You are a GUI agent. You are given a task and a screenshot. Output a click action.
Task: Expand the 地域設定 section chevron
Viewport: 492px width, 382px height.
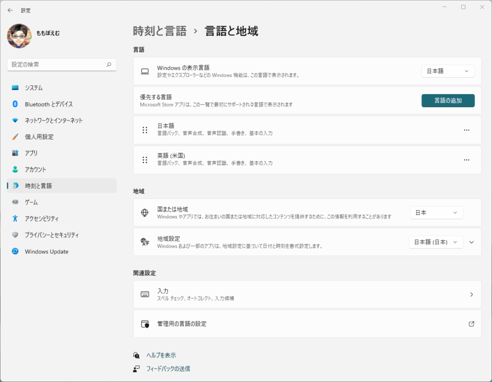pyautogui.click(x=471, y=242)
